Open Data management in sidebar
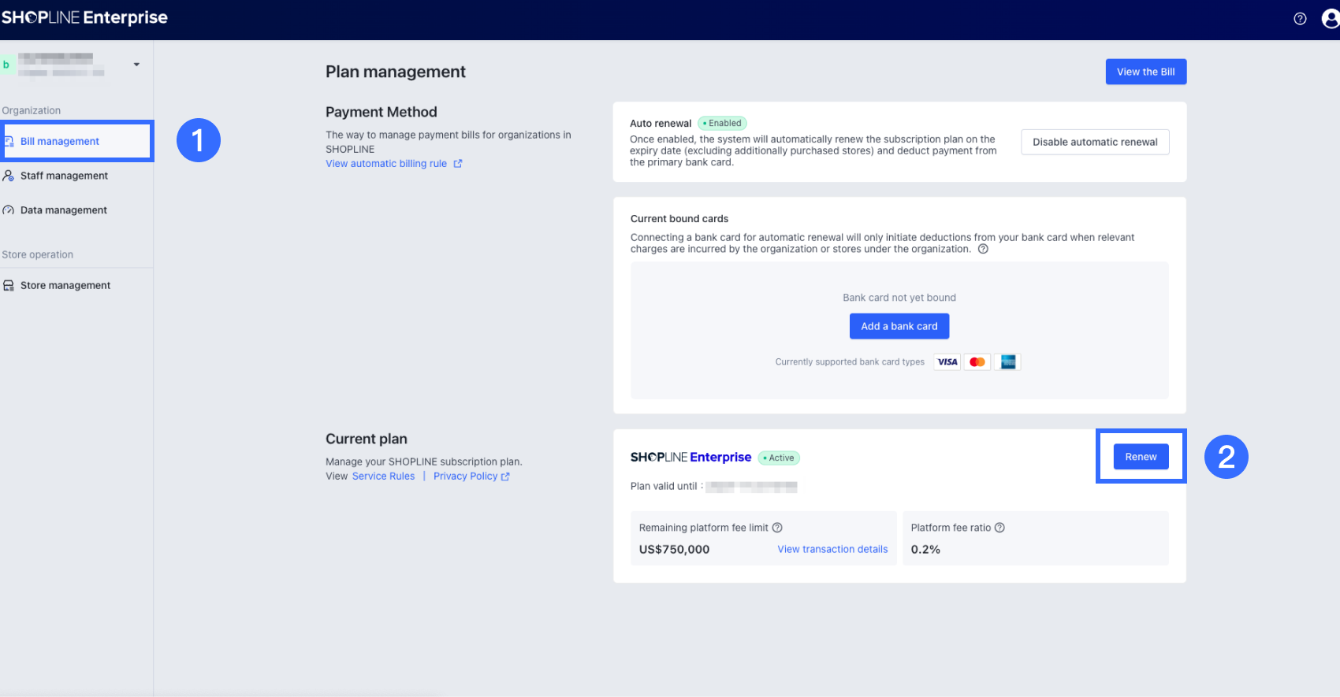Screen dimensions: 1340x697 click(64, 210)
